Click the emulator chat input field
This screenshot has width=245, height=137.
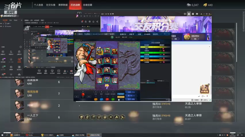(154, 100)
